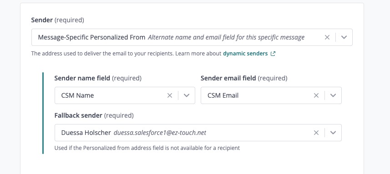Click the Sender (required) label
Screen dimensions: 390x174
tap(57, 20)
